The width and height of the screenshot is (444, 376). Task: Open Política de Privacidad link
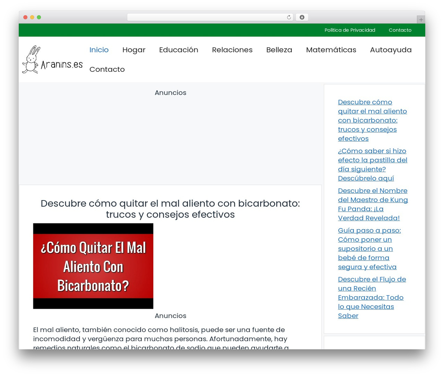(x=350, y=30)
